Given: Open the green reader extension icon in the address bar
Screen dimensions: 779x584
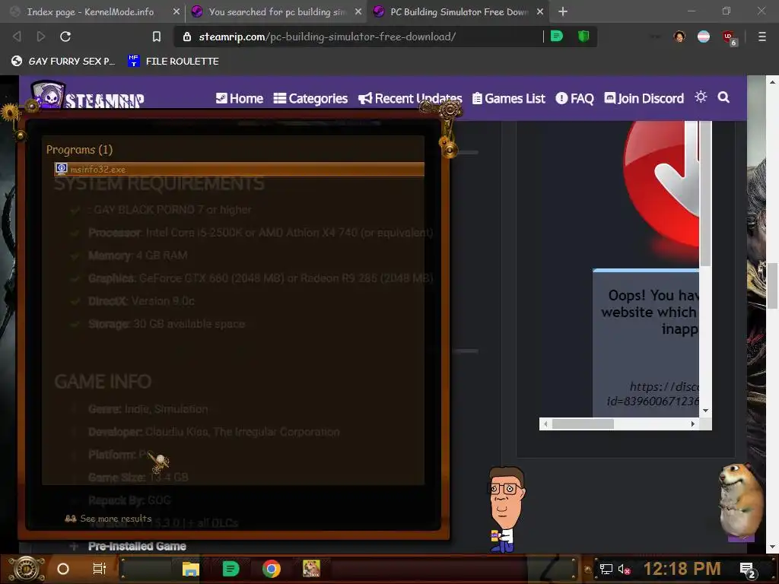Looking at the screenshot, I should (x=557, y=36).
